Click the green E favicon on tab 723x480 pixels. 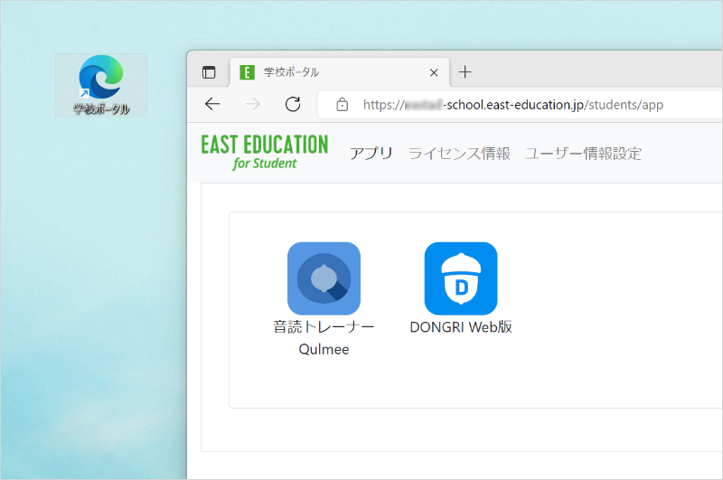point(247,72)
